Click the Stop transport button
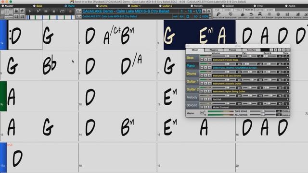Viewport: 308px width, 173px height. [x=54, y=12]
